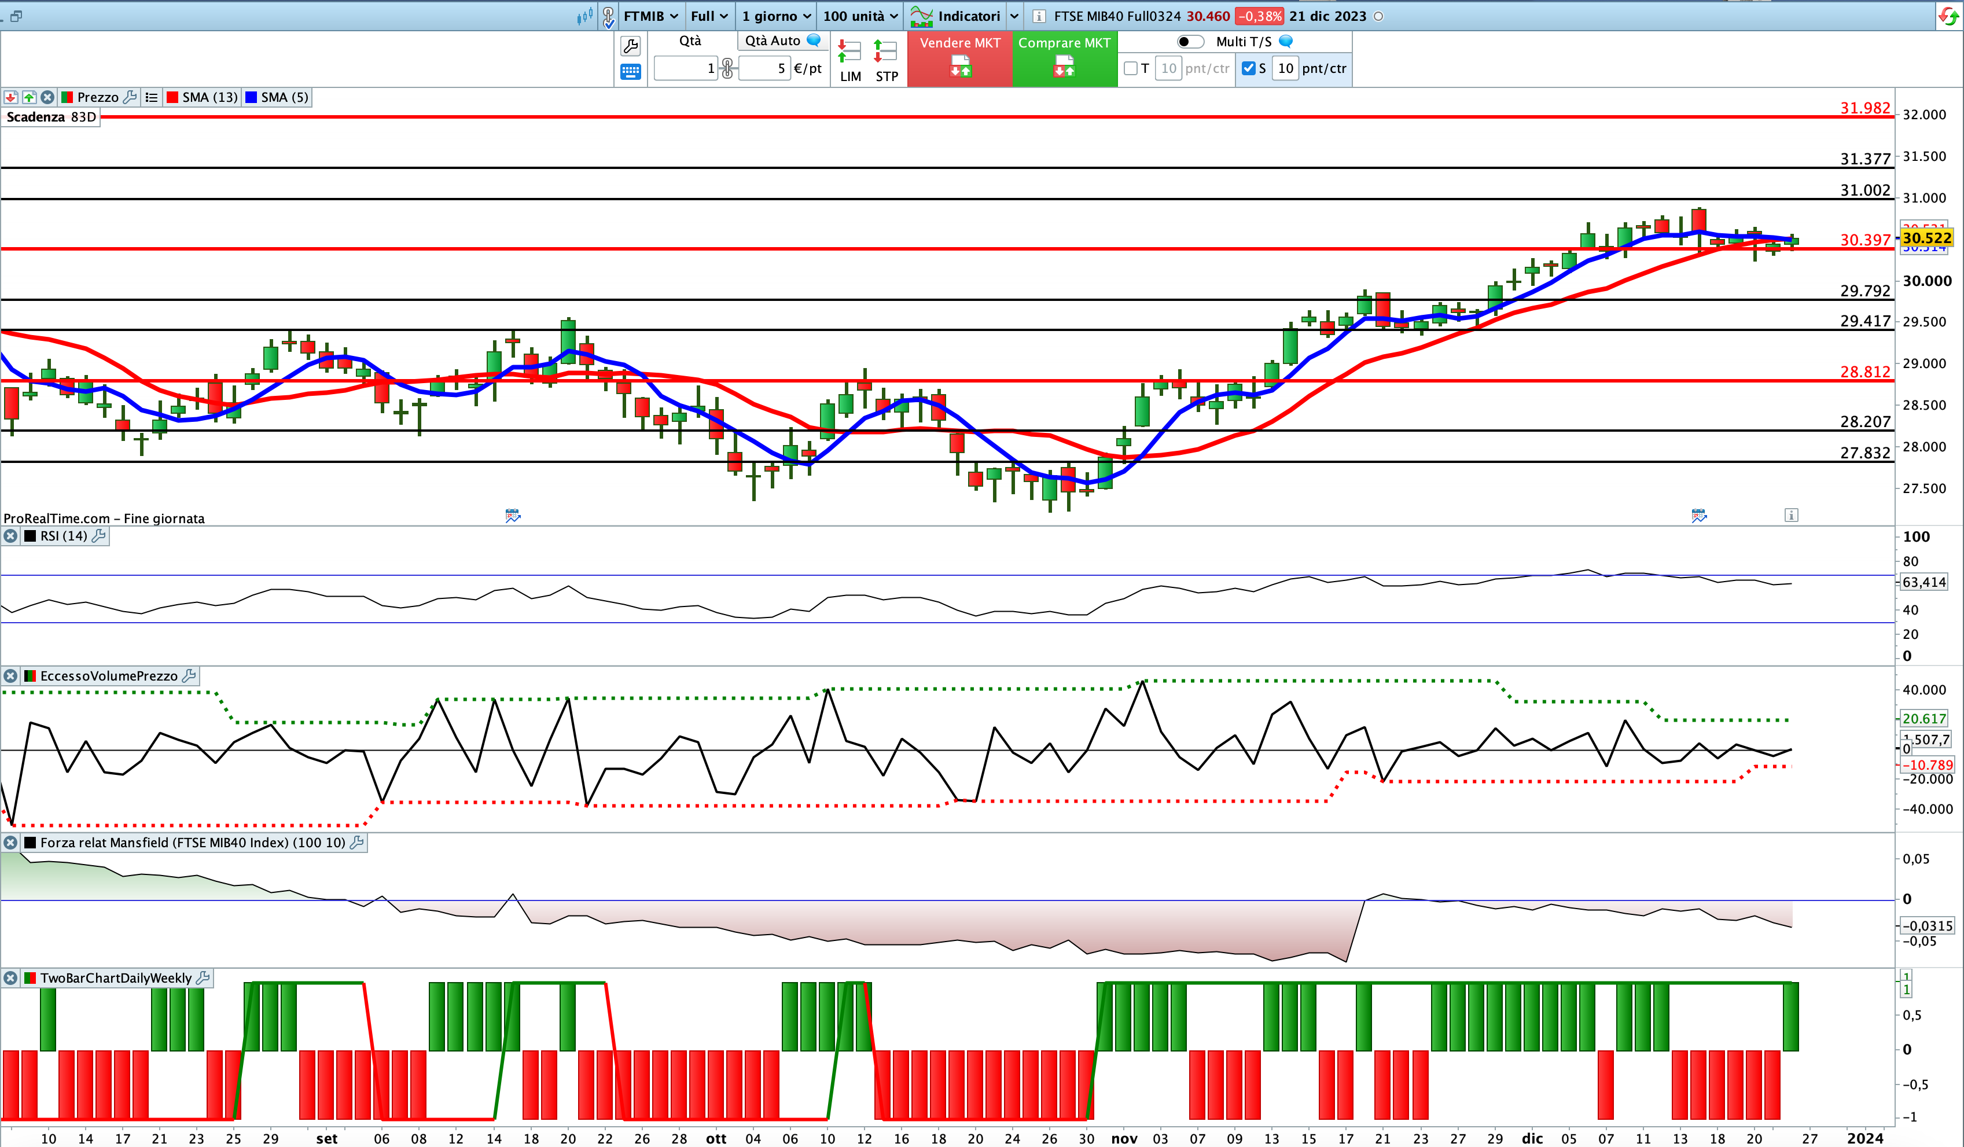Close the price panel with X icon

click(x=47, y=97)
